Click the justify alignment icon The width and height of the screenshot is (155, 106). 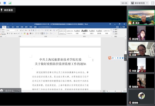click(x=42, y=33)
